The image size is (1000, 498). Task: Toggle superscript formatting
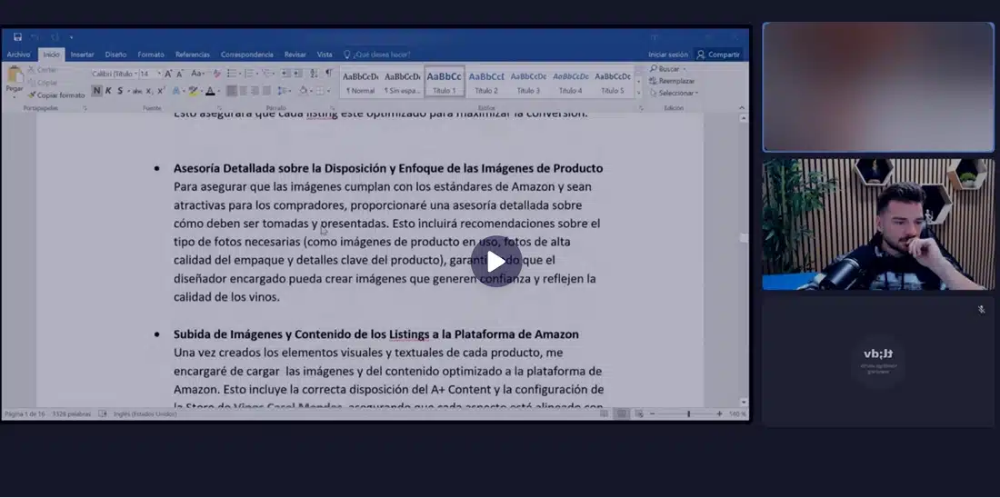pos(161,91)
